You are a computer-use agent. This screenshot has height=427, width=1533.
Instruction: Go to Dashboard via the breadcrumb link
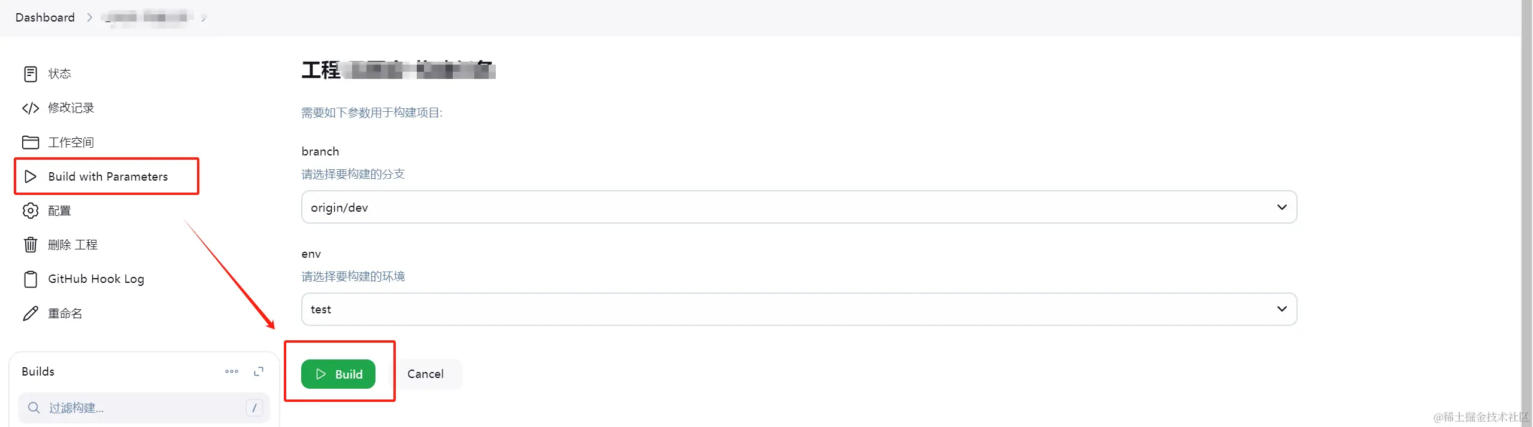click(x=45, y=17)
